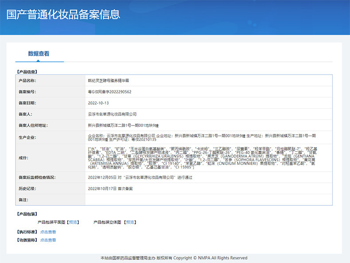Click the NMPA copyright footer text
The image size is (350, 263).
click(x=174, y=258)
